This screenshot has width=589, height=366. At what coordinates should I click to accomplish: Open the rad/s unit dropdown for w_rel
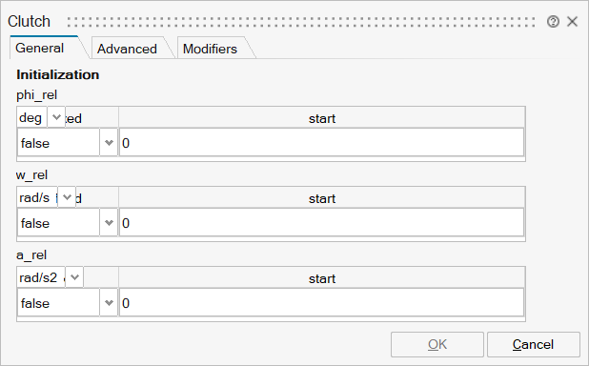coord(67,197)
